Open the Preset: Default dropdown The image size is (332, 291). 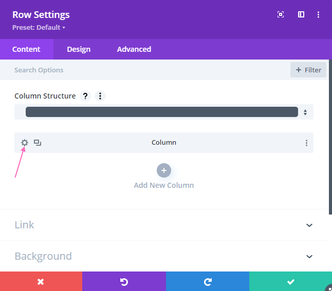(39, 28)
